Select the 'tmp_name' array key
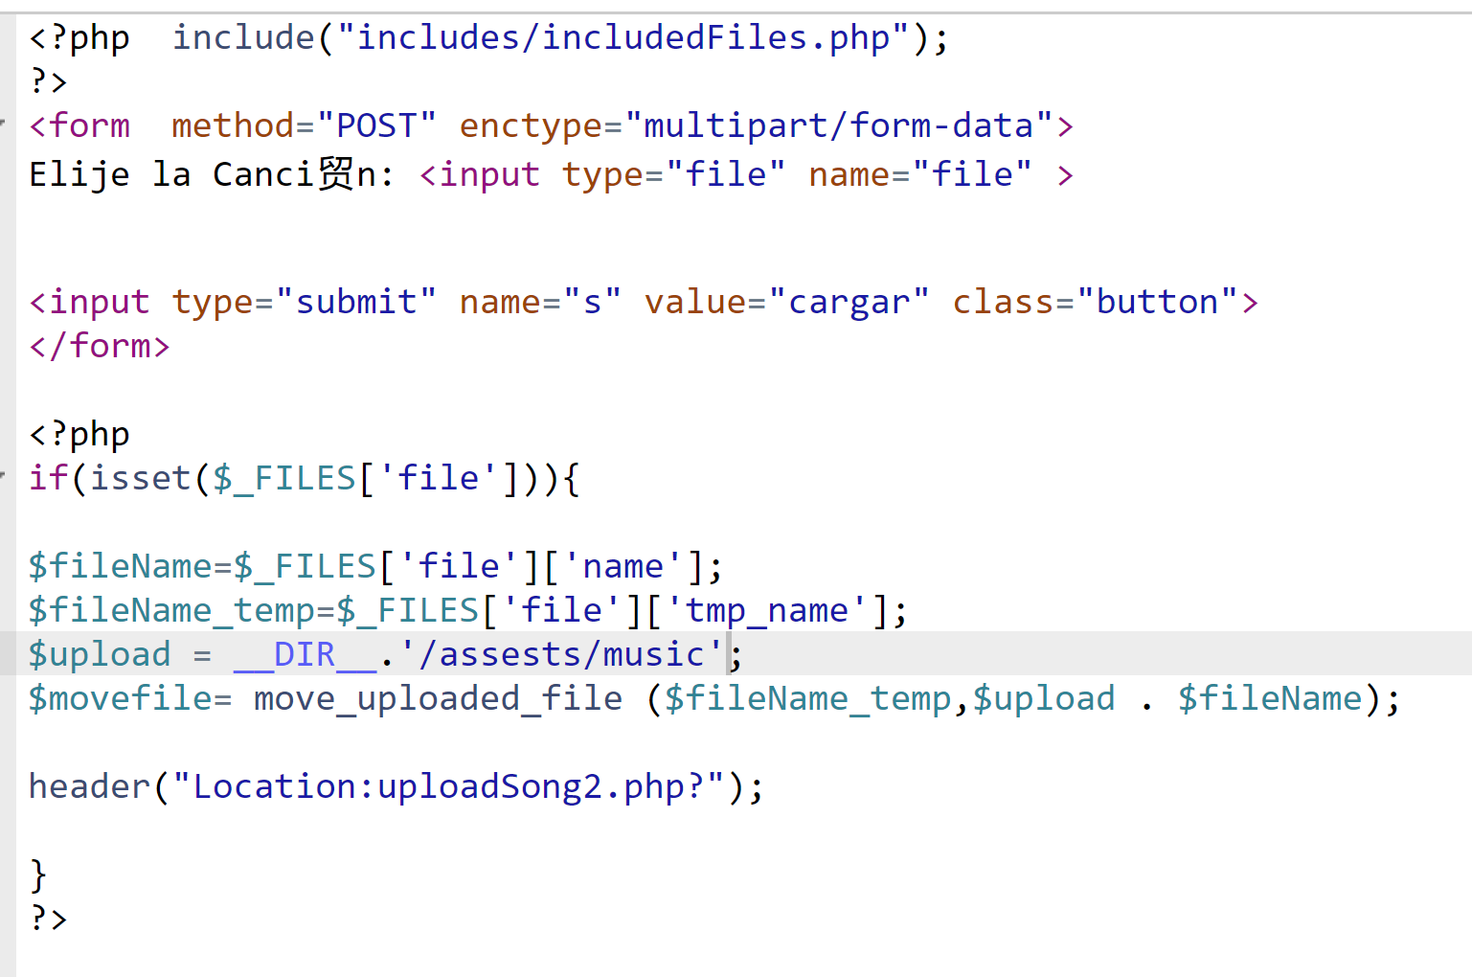This screenshot has width=1472, height=977. coord(766,610)
